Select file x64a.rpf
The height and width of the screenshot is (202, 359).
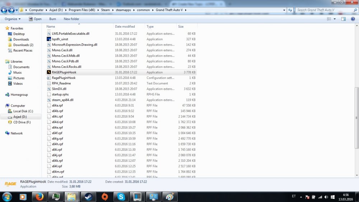[57, 105]
